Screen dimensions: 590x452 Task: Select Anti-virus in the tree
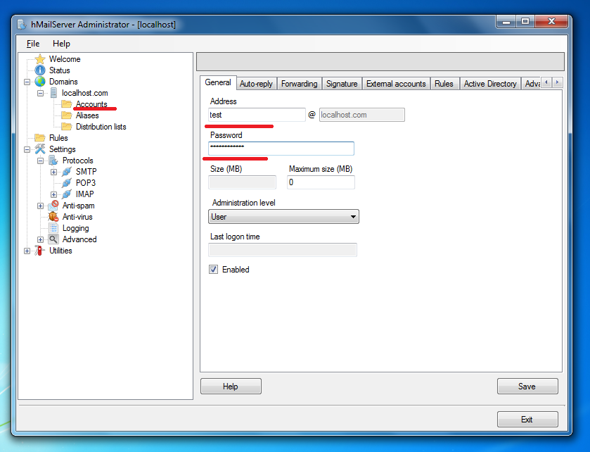[x=77, y=217]
